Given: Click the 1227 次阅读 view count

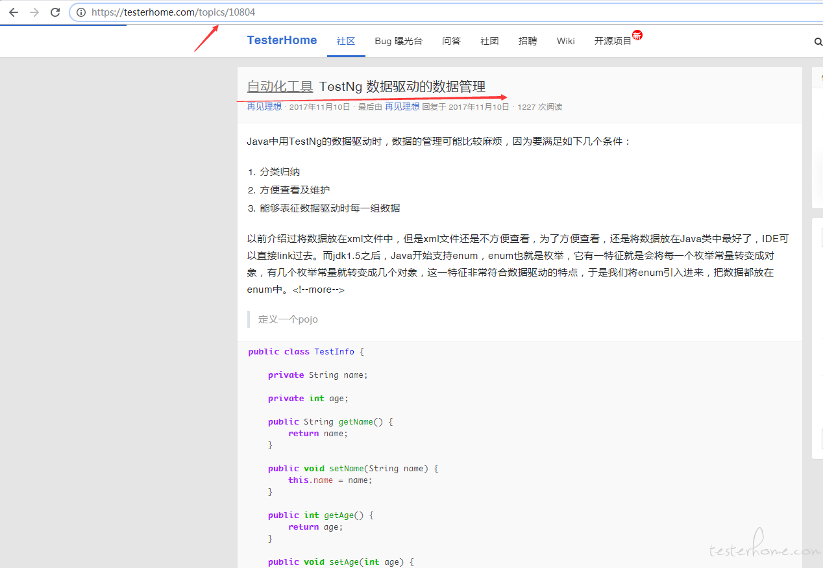Looking at the screenshot, I should [x=539, y=106].
